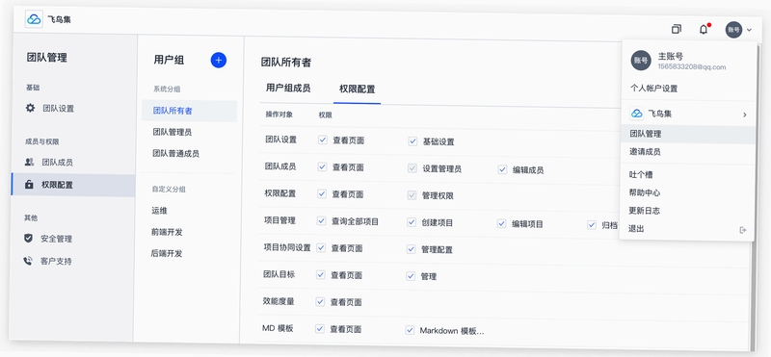Viewport: 771px width, 357px height.
Task: Toggle 设置管理员 checkbox
Action: click(412, 168)
